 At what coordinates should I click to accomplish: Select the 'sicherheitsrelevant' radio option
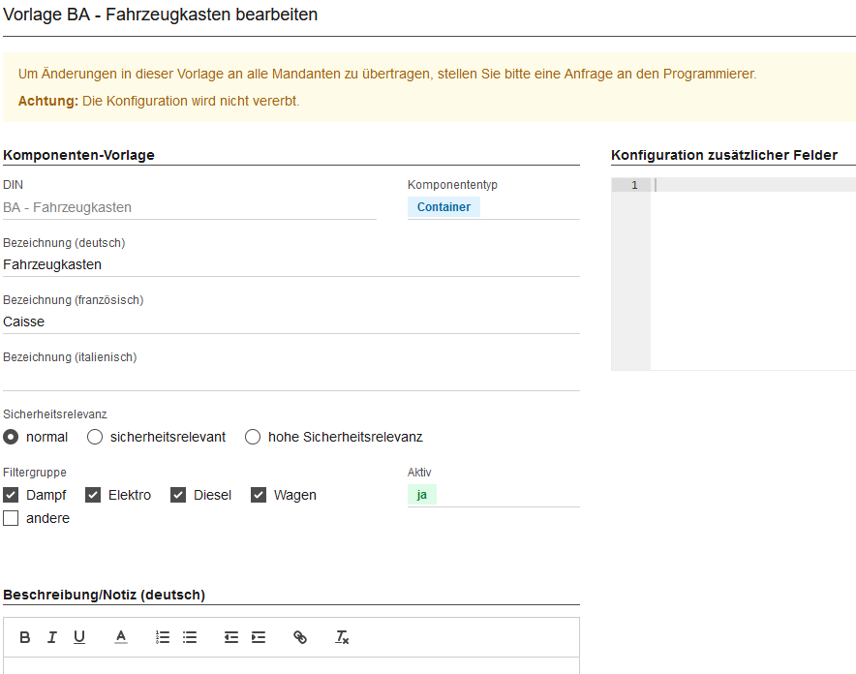(x=95, y=437)
